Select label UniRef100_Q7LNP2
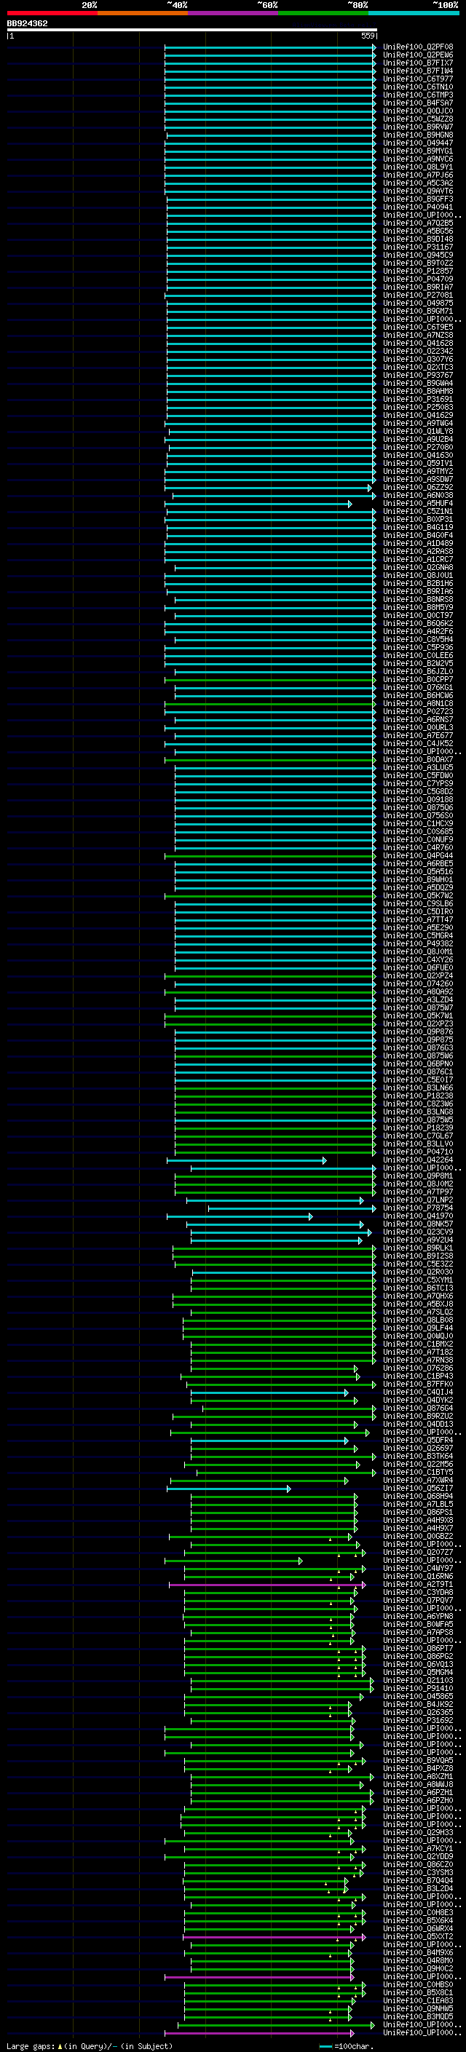The width and height of the screenshot is (466, 2052). point(418,1200)
